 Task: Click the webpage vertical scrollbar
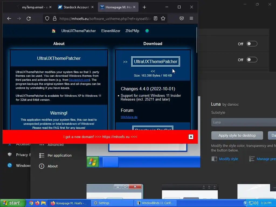[x=196, y=40]
